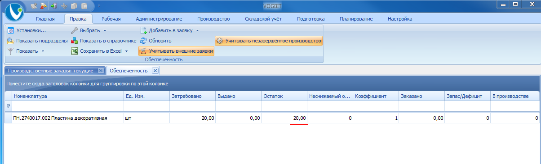Image resolution: width=541 pixels, height=164 pixels.
Task: Switch to the Складской учёт ribbon tab
Action: tap(263, 19)
